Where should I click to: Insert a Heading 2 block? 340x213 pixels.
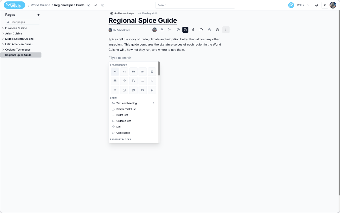pos(124,72)
